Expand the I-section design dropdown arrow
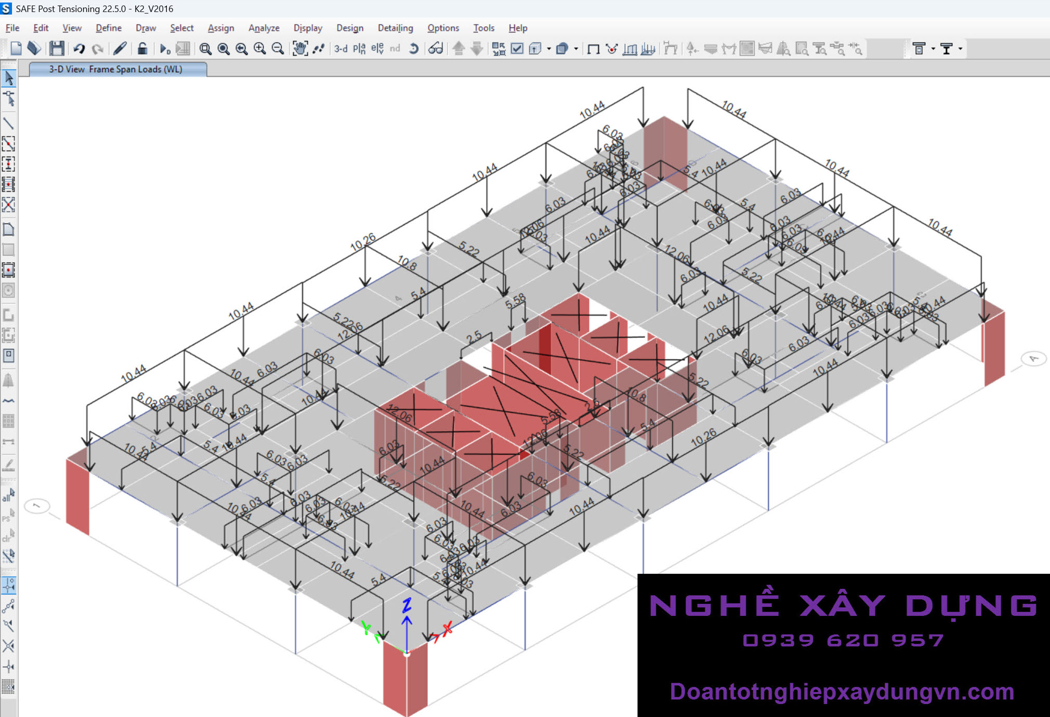 click(x=960, y=49)
